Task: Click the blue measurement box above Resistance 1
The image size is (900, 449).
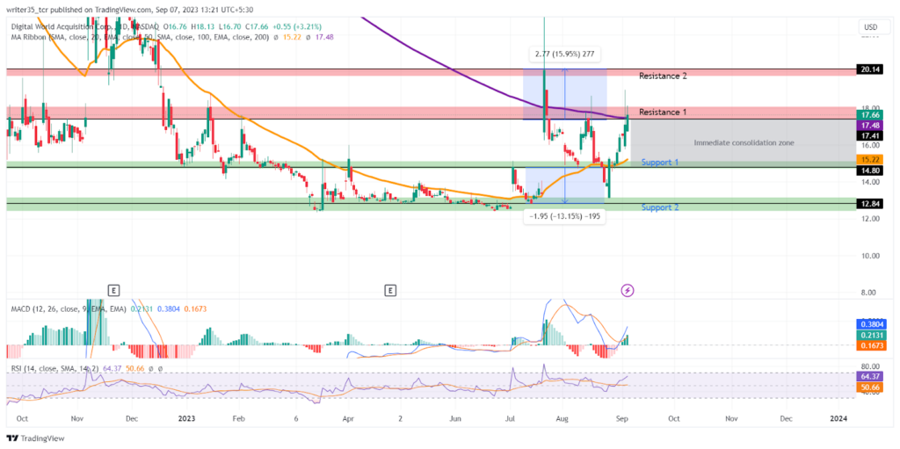Action: (x=565, y=94)
